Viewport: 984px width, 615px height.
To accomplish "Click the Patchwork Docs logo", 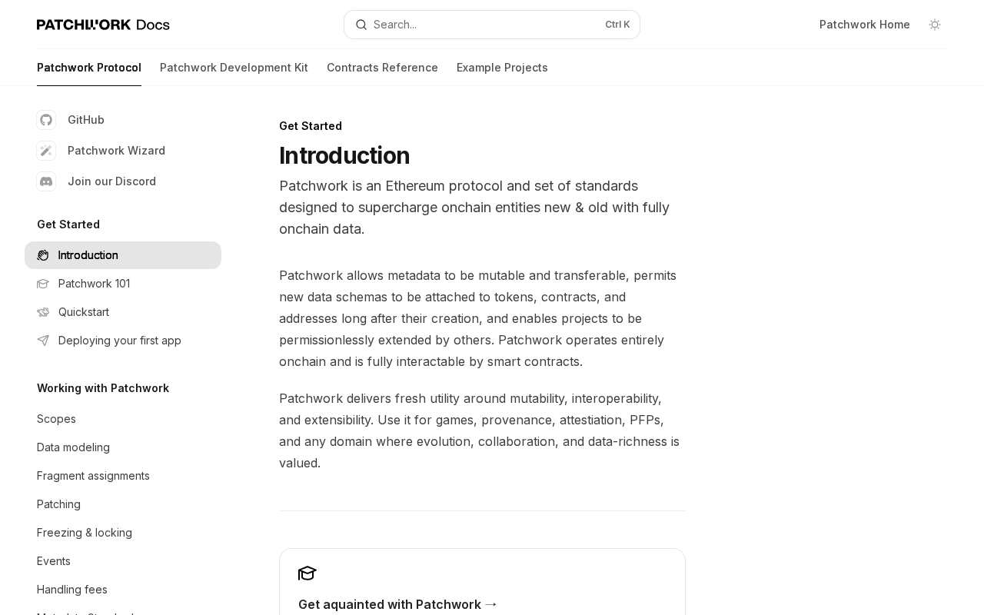I will (103, 25).
